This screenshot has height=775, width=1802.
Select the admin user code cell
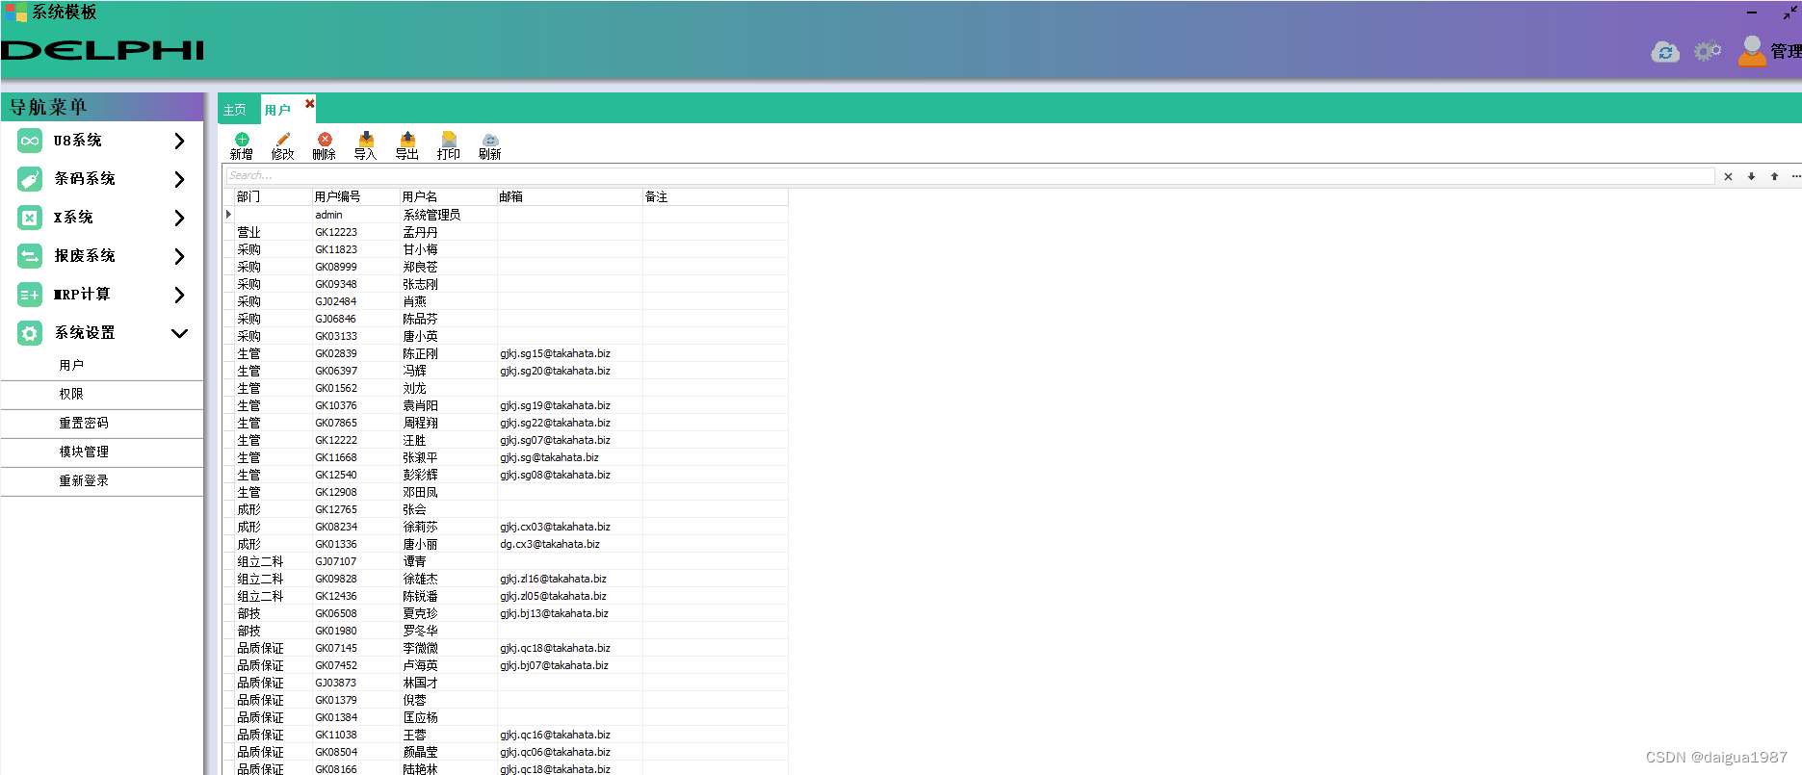click(x=355, y=215)
